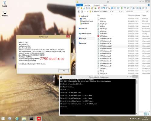Viewport: 151px width, 121px height.
Task: Click the Redo arrow in Explorer toolbar
Action: pos(107,8)
